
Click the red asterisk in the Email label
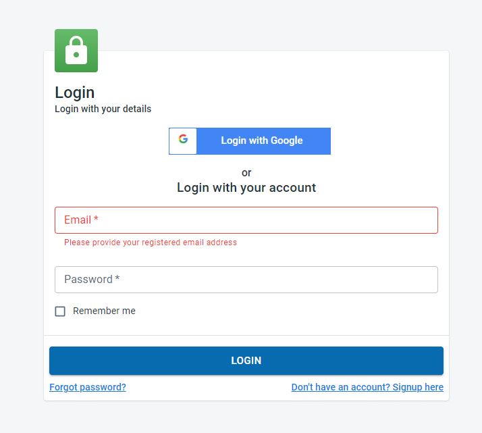click(97, 220)
